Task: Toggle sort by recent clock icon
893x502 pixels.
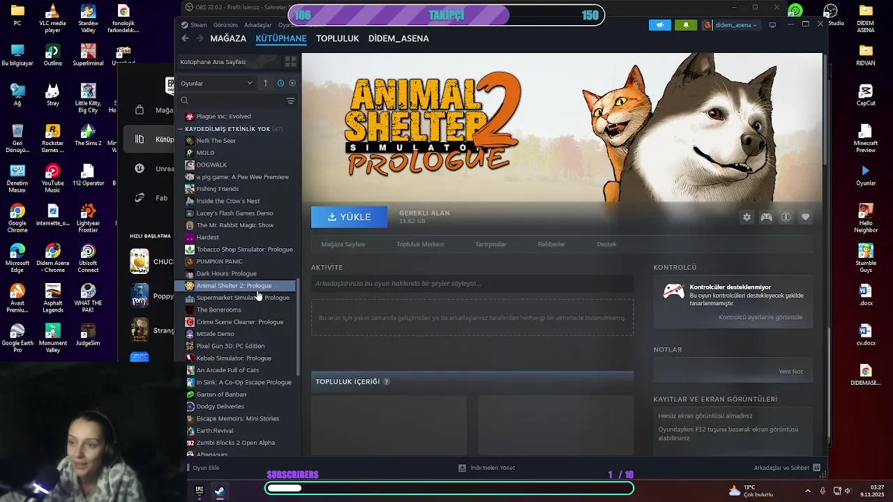Action: pos(280,83)
